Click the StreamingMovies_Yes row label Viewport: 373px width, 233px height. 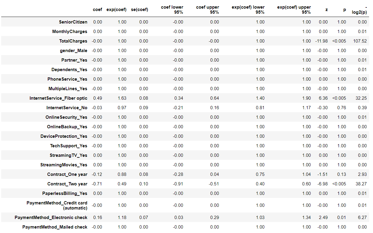click(64, 165)
